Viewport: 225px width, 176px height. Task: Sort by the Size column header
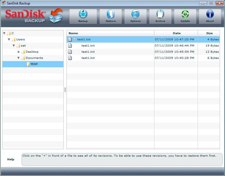(209, 33)
